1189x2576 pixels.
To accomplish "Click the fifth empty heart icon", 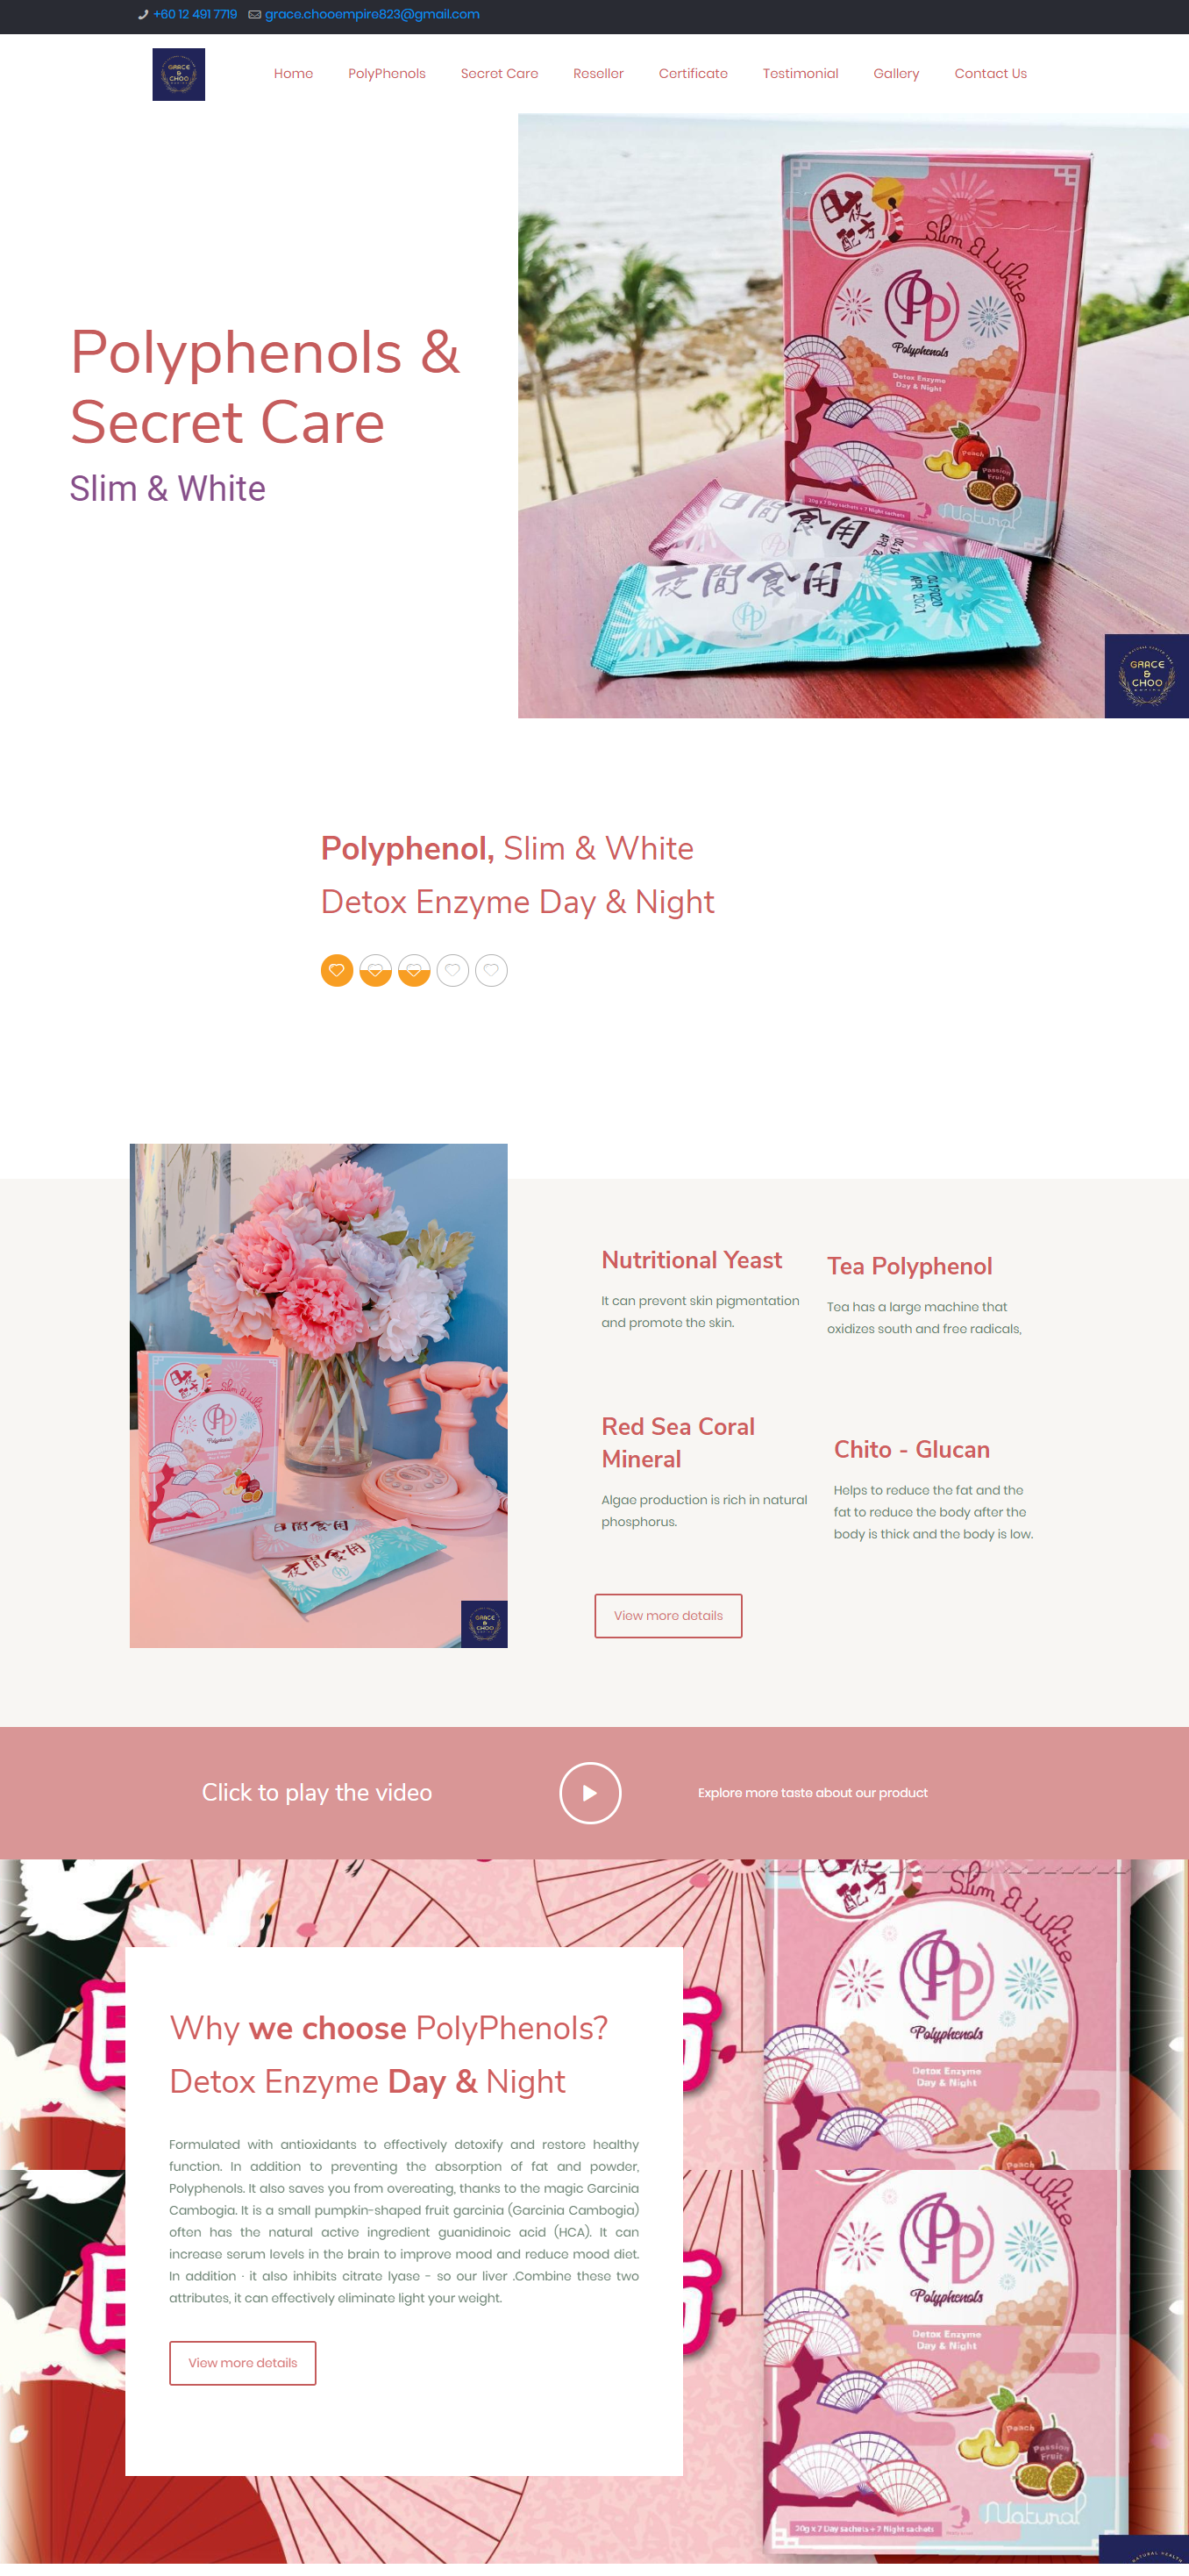I will coord(491,970).
